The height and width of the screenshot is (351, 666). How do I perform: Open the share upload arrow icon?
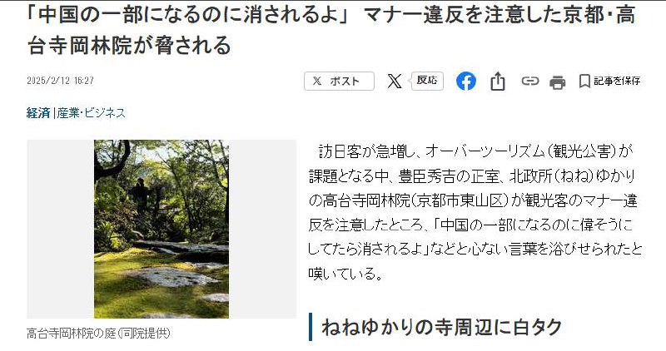(497, 81)
